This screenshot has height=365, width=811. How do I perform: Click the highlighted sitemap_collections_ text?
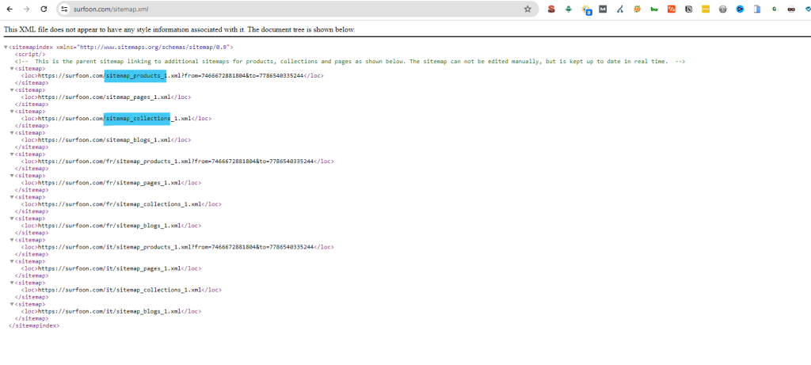pyautogui.click(x=137, y=119)
